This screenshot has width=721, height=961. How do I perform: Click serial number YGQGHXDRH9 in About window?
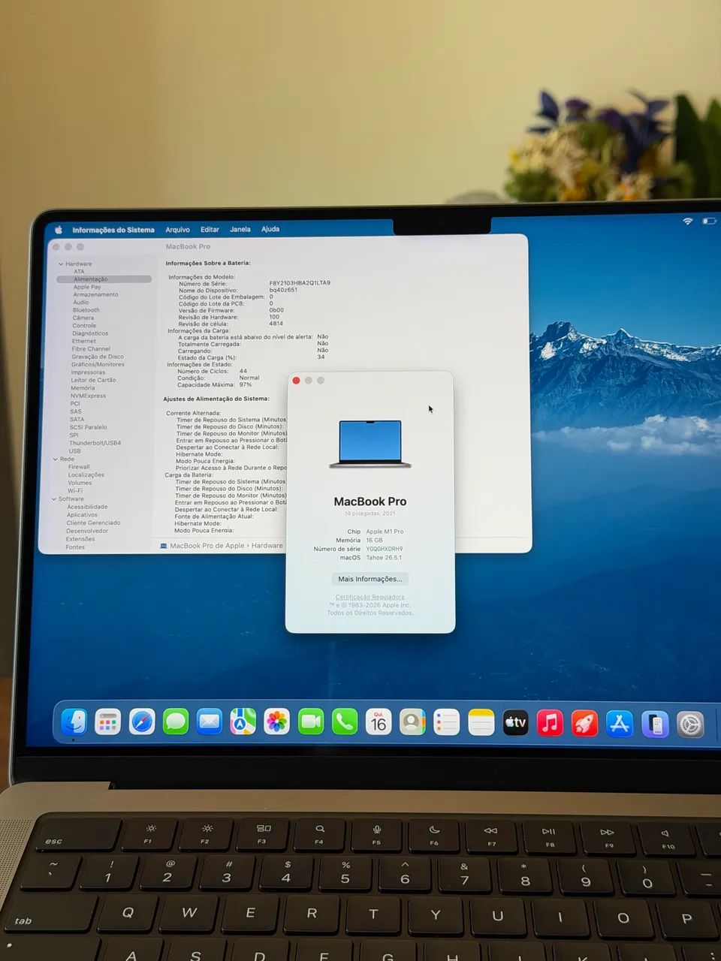[x=385, y=549]
